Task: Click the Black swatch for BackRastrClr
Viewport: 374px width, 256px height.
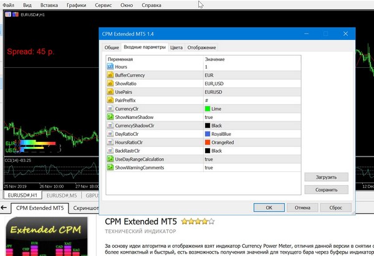Action: pyautogui.click(x=208, y=151)
